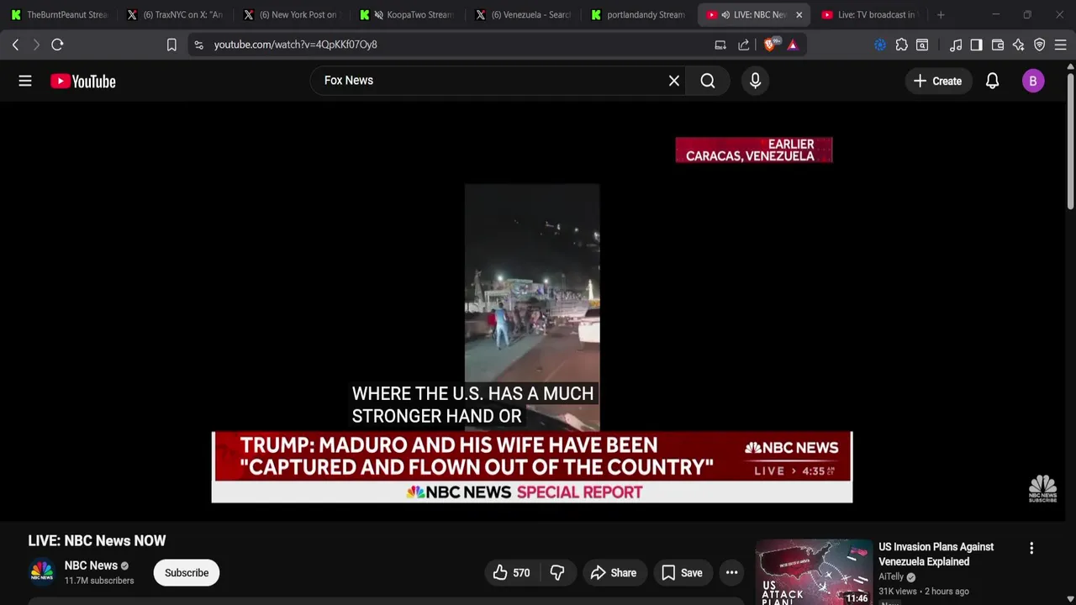Open Leo AI sparkle icon
This screenshot has width=1076, height=605.
pos(1019,45)
